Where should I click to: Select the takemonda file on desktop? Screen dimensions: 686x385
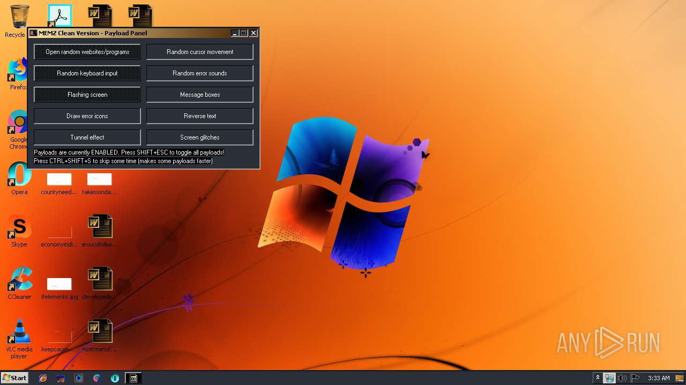click(99, 184)
